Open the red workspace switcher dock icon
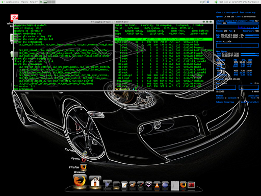Image resolution: width=261 pixels, height=196 pixels. 191,185
